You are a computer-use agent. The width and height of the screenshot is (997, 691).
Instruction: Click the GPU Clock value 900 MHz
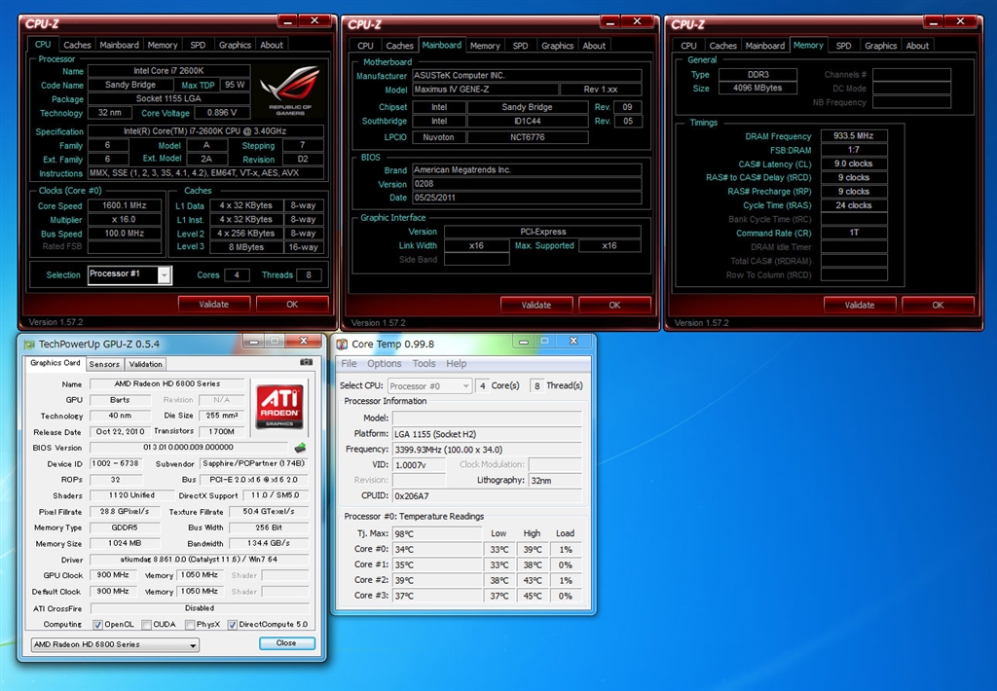click(x=113, y=575)
